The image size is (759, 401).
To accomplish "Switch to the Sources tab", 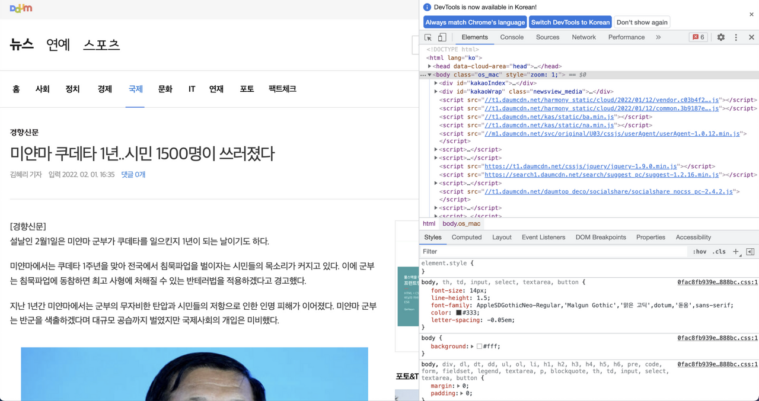I will 547,37.
